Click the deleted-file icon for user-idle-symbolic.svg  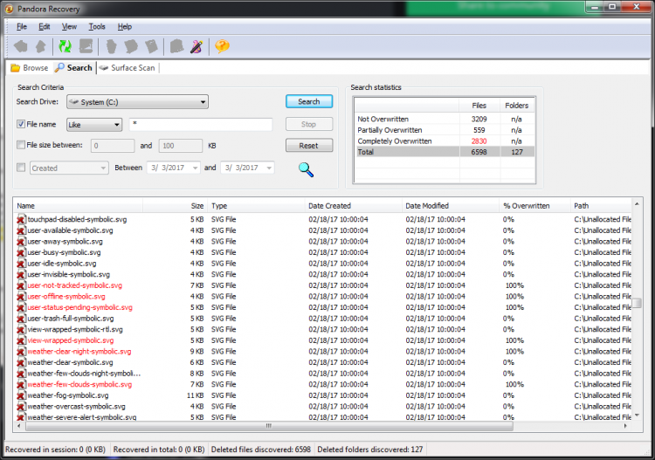point(21,264)
